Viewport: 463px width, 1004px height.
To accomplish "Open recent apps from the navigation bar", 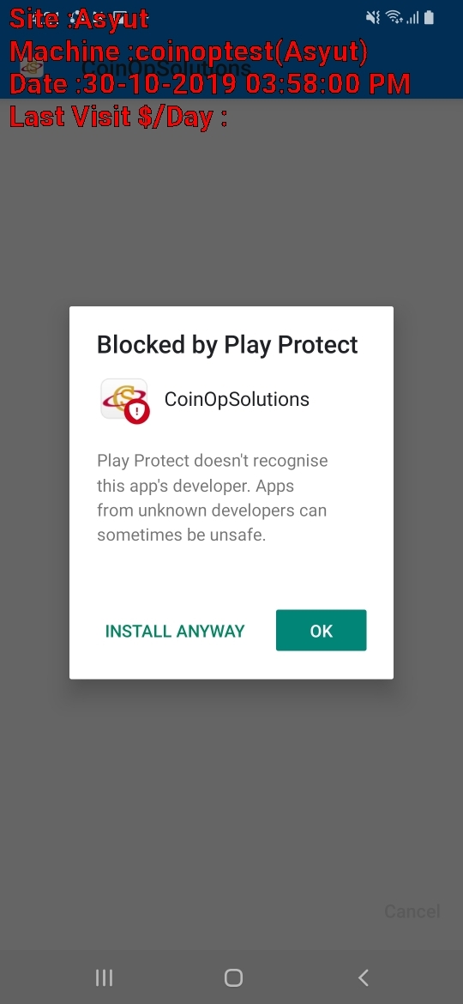I will tap(105, 977).
